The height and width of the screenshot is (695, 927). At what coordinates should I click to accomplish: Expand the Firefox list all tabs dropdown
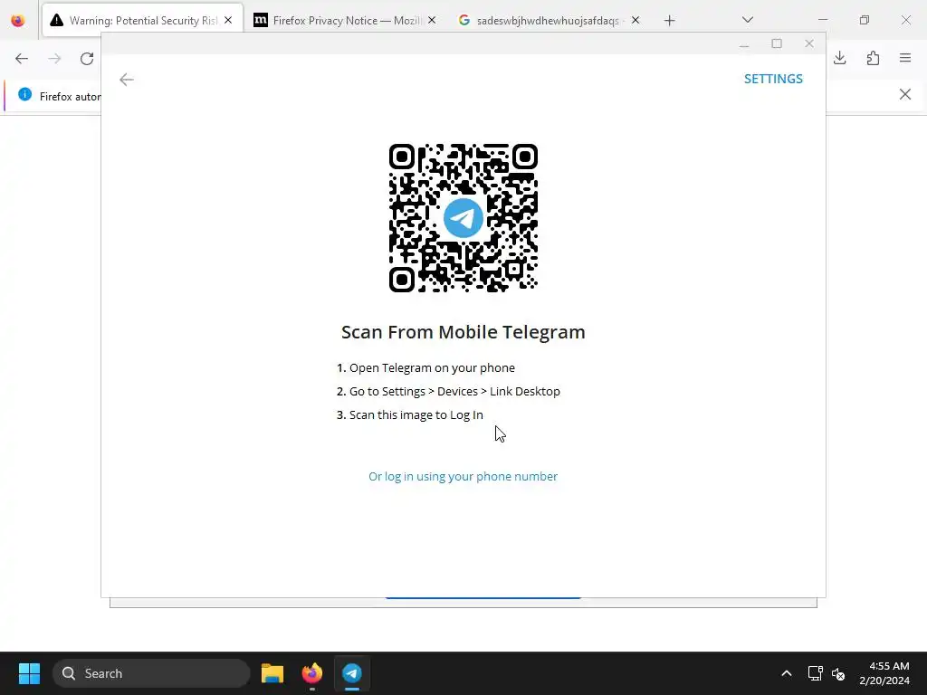747,20
